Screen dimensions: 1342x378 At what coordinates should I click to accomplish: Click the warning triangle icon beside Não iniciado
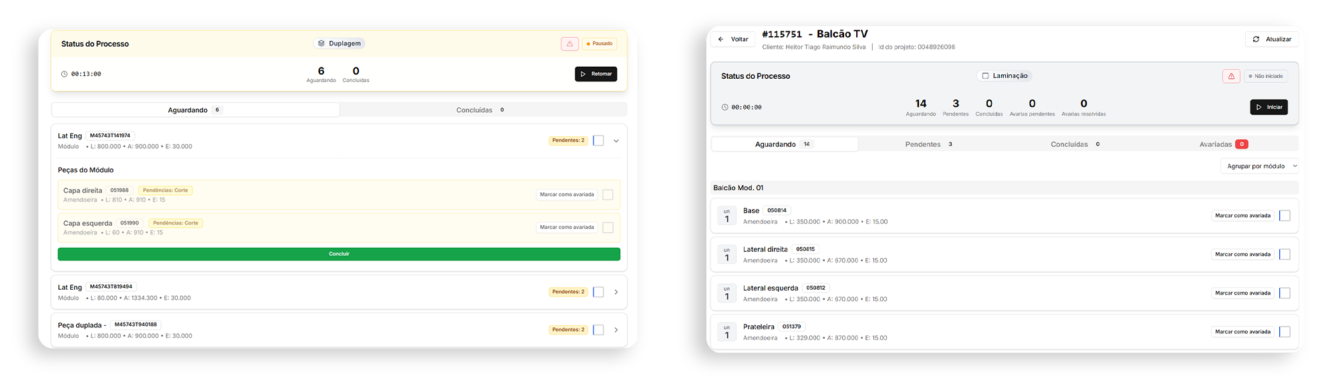pyautogui.click(x=1231, y=76)
